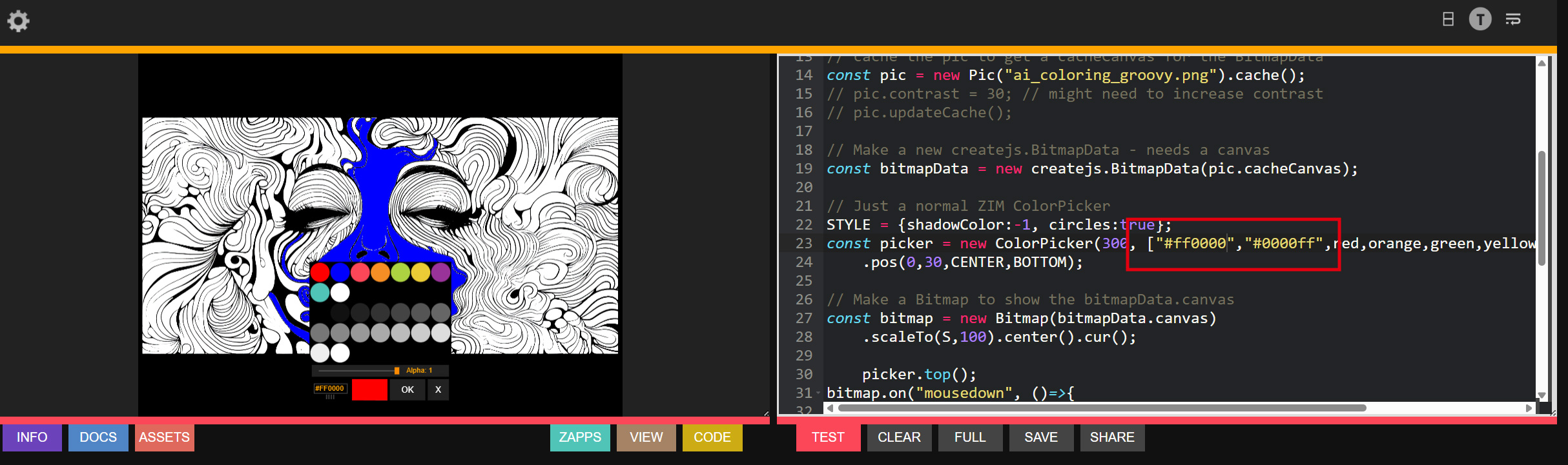Screen dimensions: 1568x465
Task: Open settings with the gear icon
Action: (18, 21)
